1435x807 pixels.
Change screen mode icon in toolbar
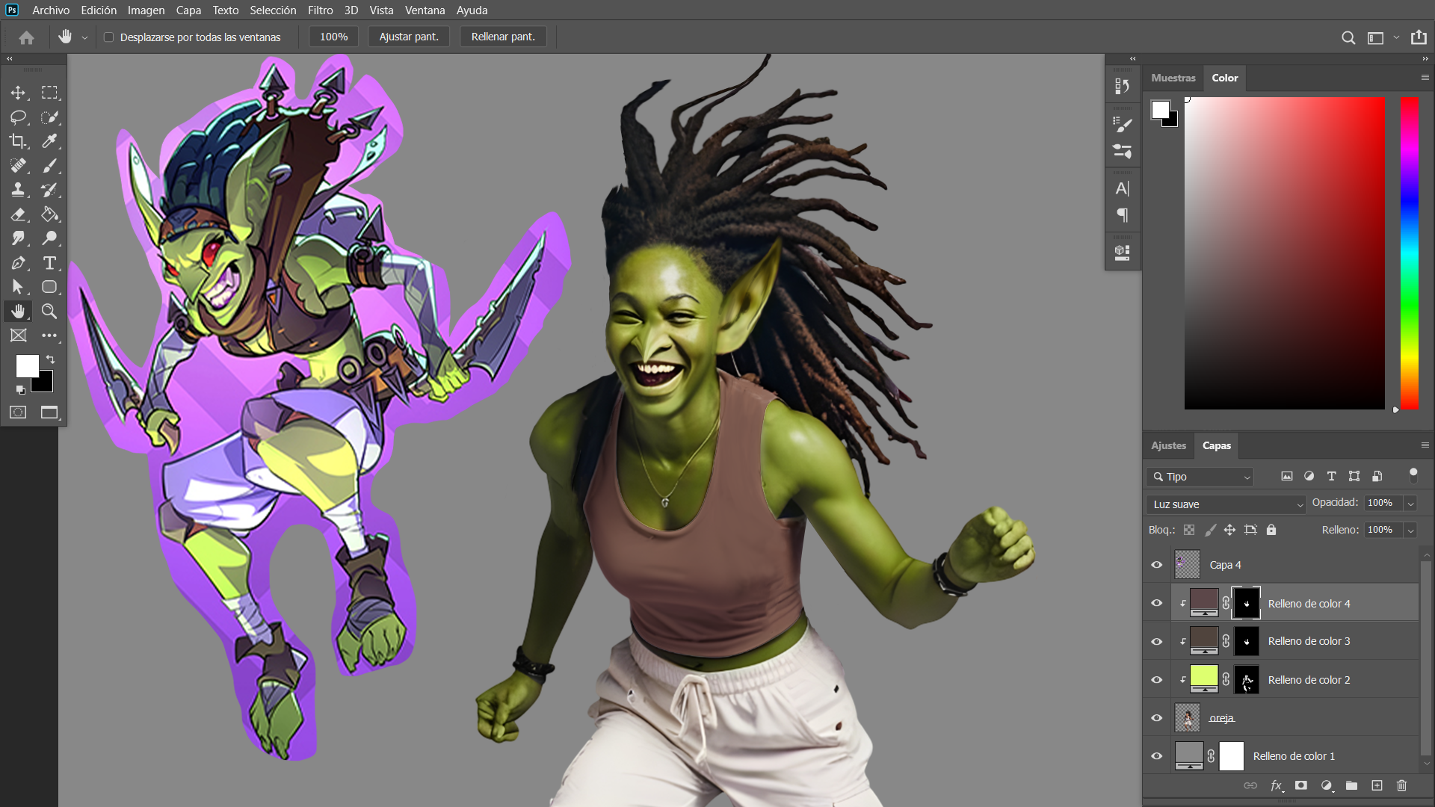[49, 412]
